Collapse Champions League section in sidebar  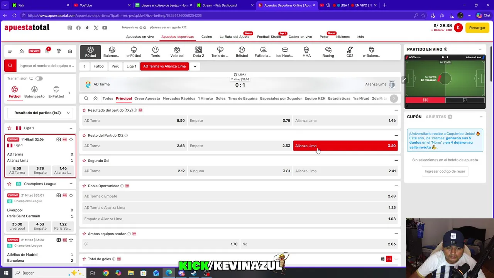[71, 184]
